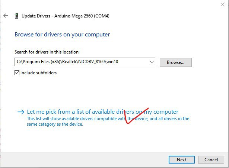
Task: Click the 'Update Drivers - Arduino Mega 2560 (COM4)' title
Action: 66,16
